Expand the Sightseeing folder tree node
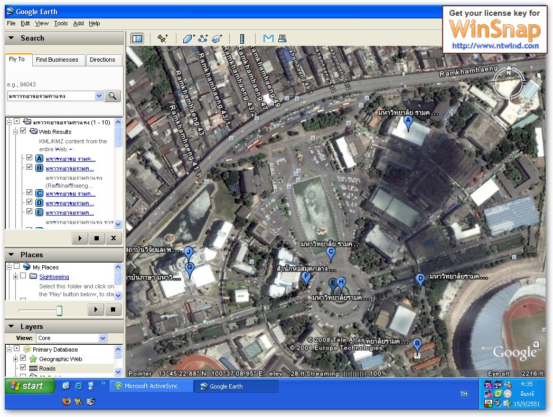553x417 pixels. (x=16, y=277)
